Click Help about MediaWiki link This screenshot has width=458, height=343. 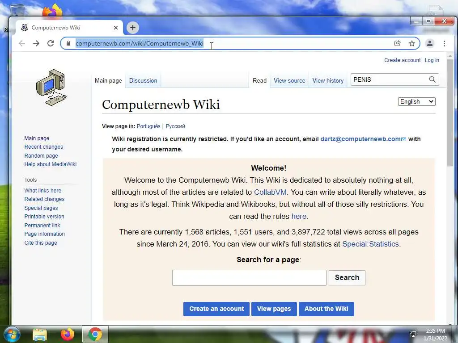pos(50,164)
